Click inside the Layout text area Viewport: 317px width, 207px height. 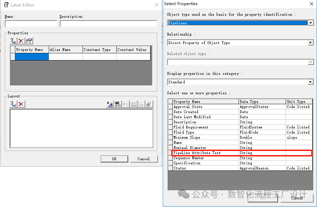pyautogui.click(x=82, y=128)
